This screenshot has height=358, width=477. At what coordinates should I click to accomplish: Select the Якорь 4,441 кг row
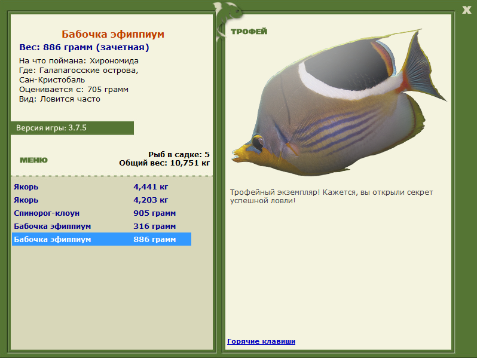[102, 186]
